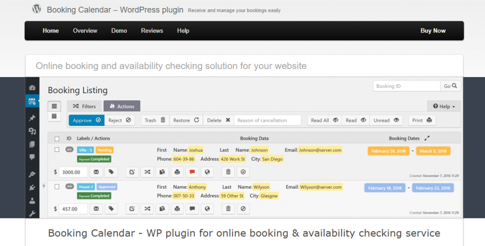This screenshot has width=485, height=246.
Task: Switch to list view layout icon
Action: [x=54, y=106]
